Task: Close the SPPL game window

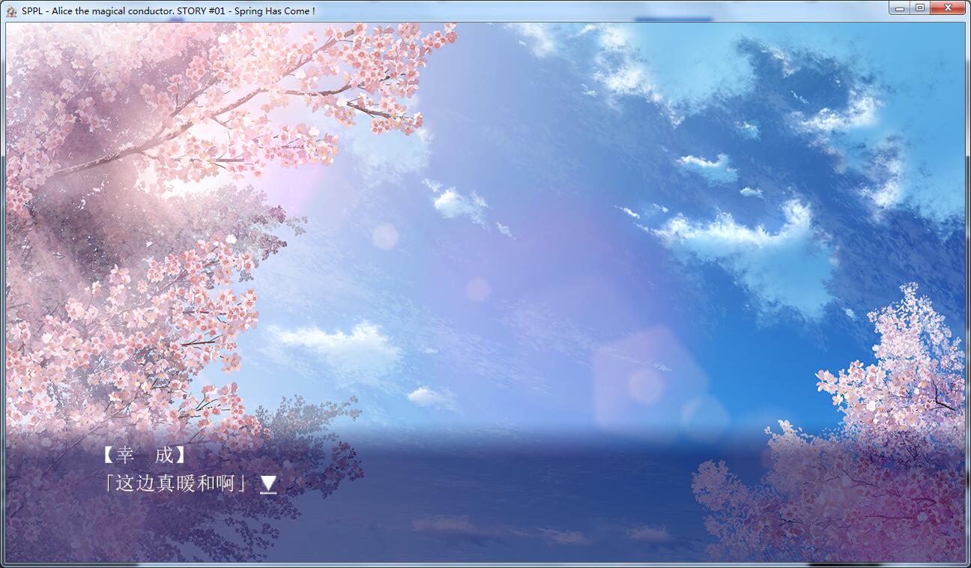Action: point(948,7)
